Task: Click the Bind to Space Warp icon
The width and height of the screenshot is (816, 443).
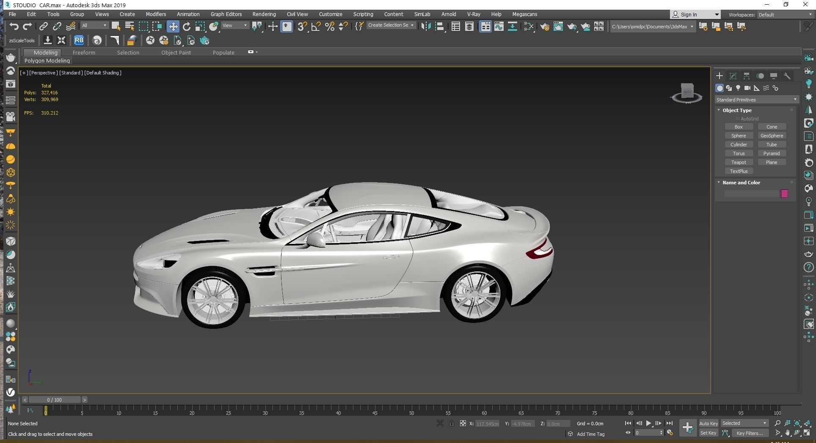Action: [x=71, y=26]
